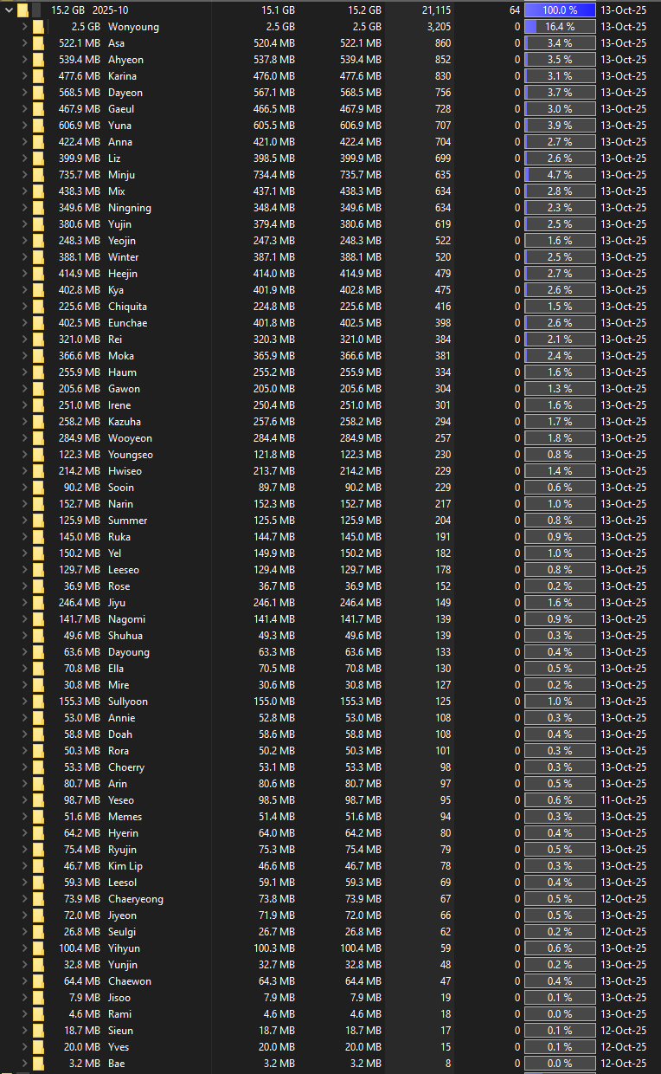Expand the Yuna folder tree node
Screen dimensions: 661x1074
click(23, 126)
